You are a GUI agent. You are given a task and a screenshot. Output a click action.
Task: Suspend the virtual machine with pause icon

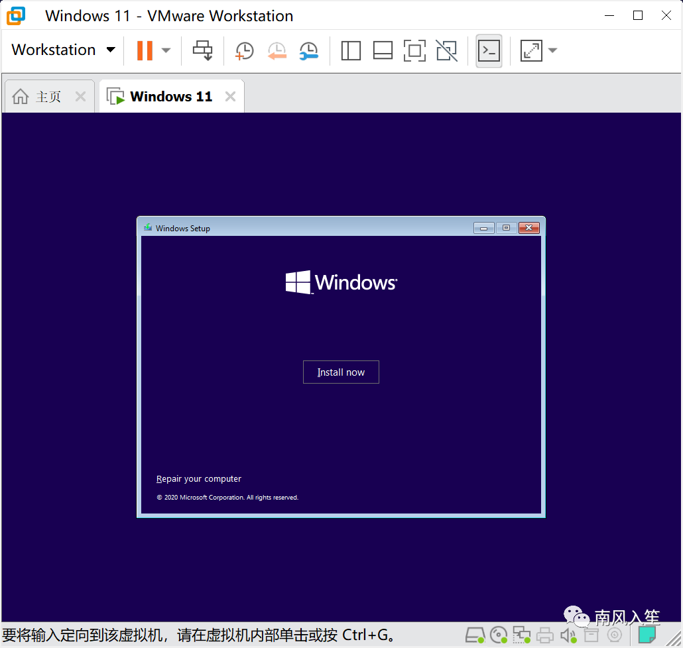point(145,50)
